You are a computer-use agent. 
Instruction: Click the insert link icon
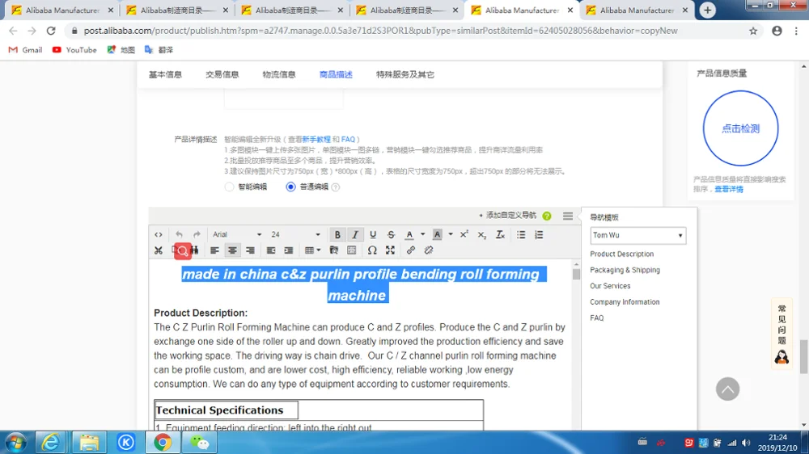coord(411,250)
